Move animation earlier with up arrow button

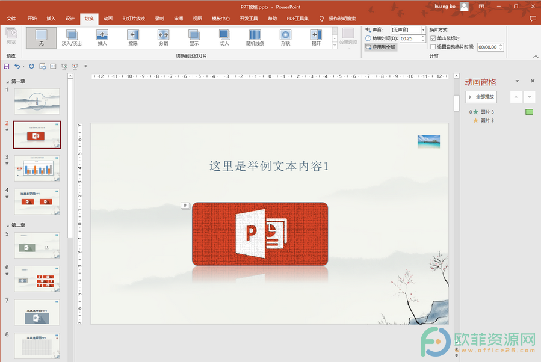click(516, 97)
